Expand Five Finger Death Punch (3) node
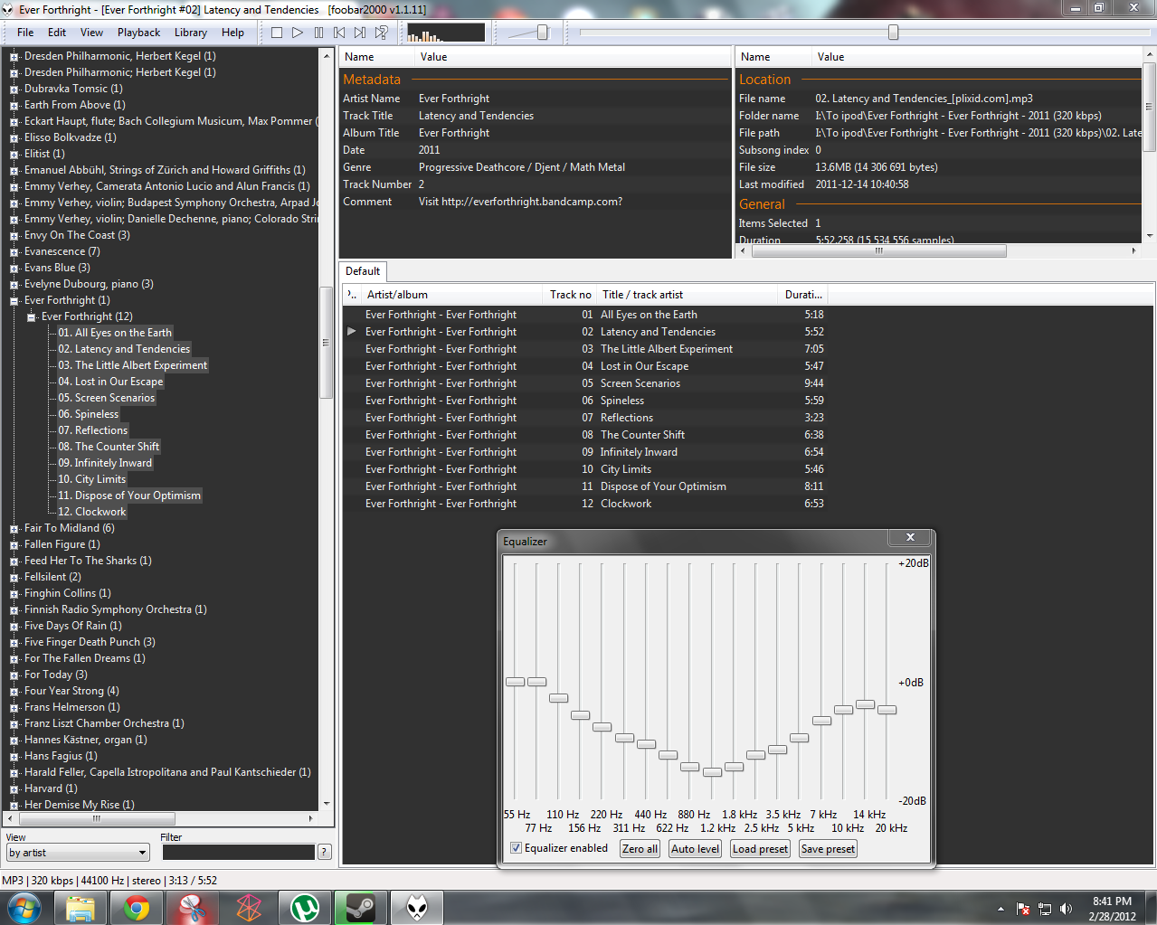 14,643
